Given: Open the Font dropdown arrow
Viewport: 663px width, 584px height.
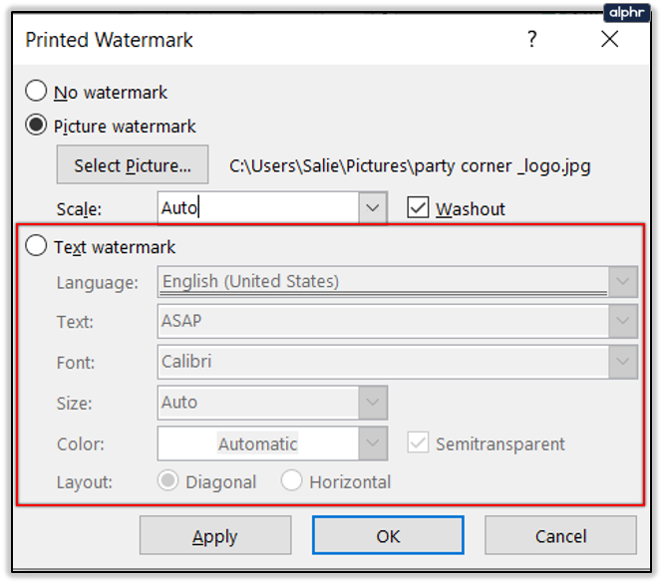Looking at the screenshot, I should point(624,362).
